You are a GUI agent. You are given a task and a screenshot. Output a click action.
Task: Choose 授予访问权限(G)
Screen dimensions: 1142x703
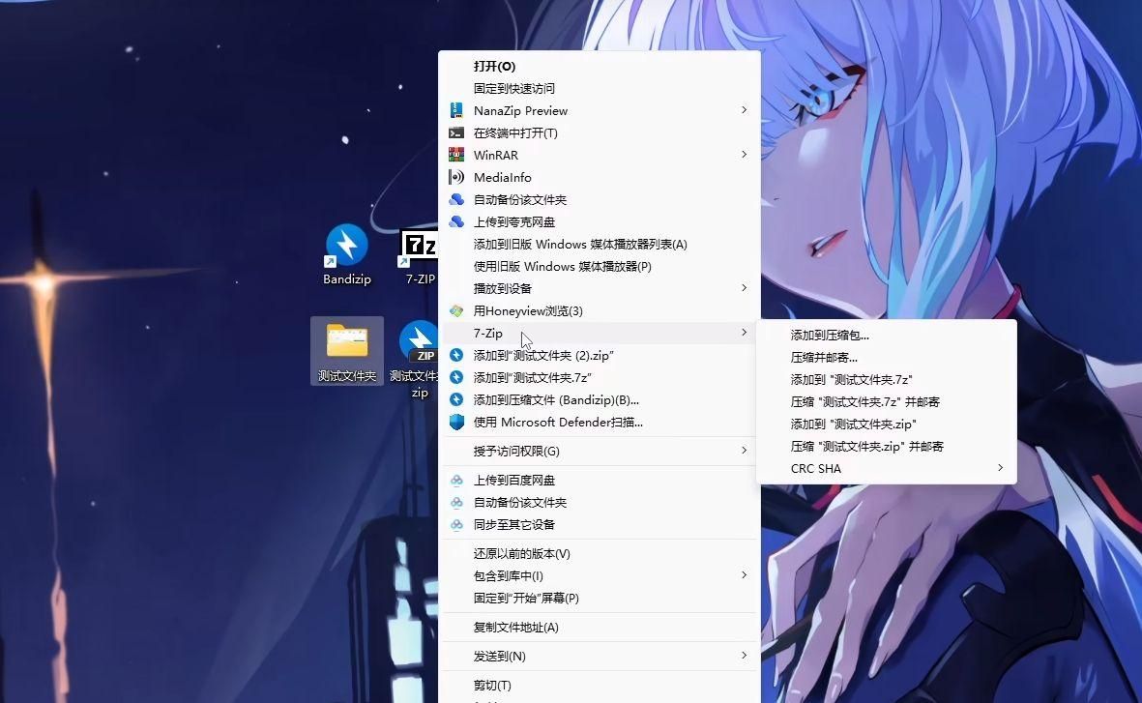pyautogui.click(x=600, y=451)
